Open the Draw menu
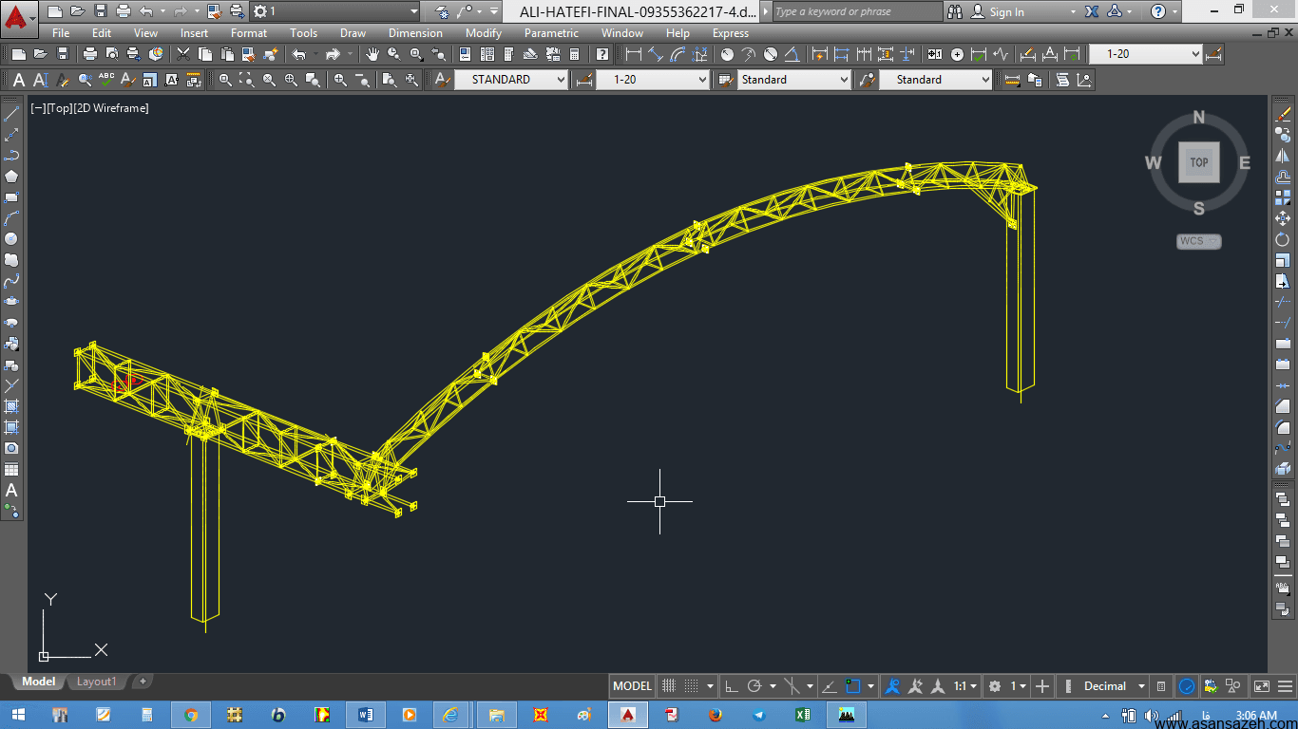Image resolution: width=1298 pixels, height=729 pixels. (353, 33)
